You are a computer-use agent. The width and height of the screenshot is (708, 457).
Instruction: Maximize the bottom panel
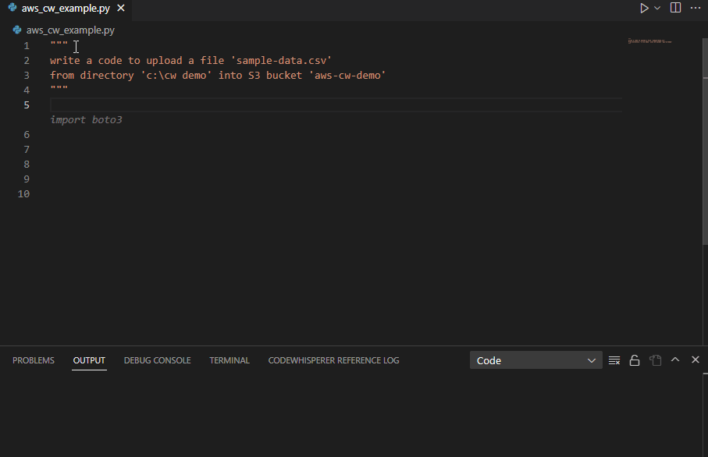click(674, 360)
